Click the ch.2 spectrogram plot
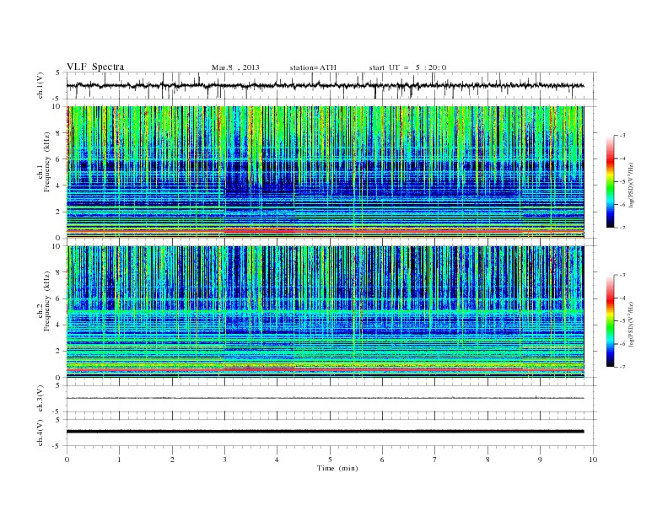 pyautogui.click(x=326, y=312)
